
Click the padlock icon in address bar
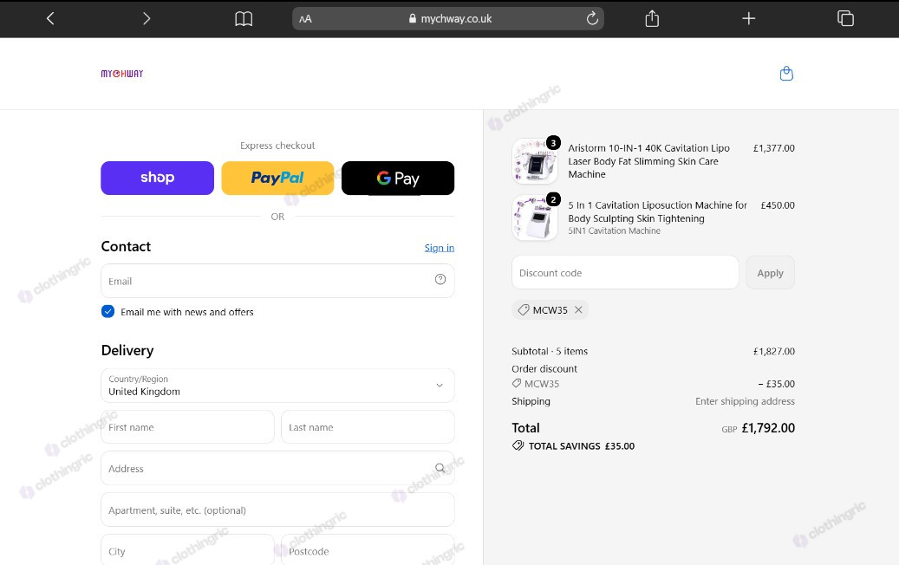click(413, 18)
